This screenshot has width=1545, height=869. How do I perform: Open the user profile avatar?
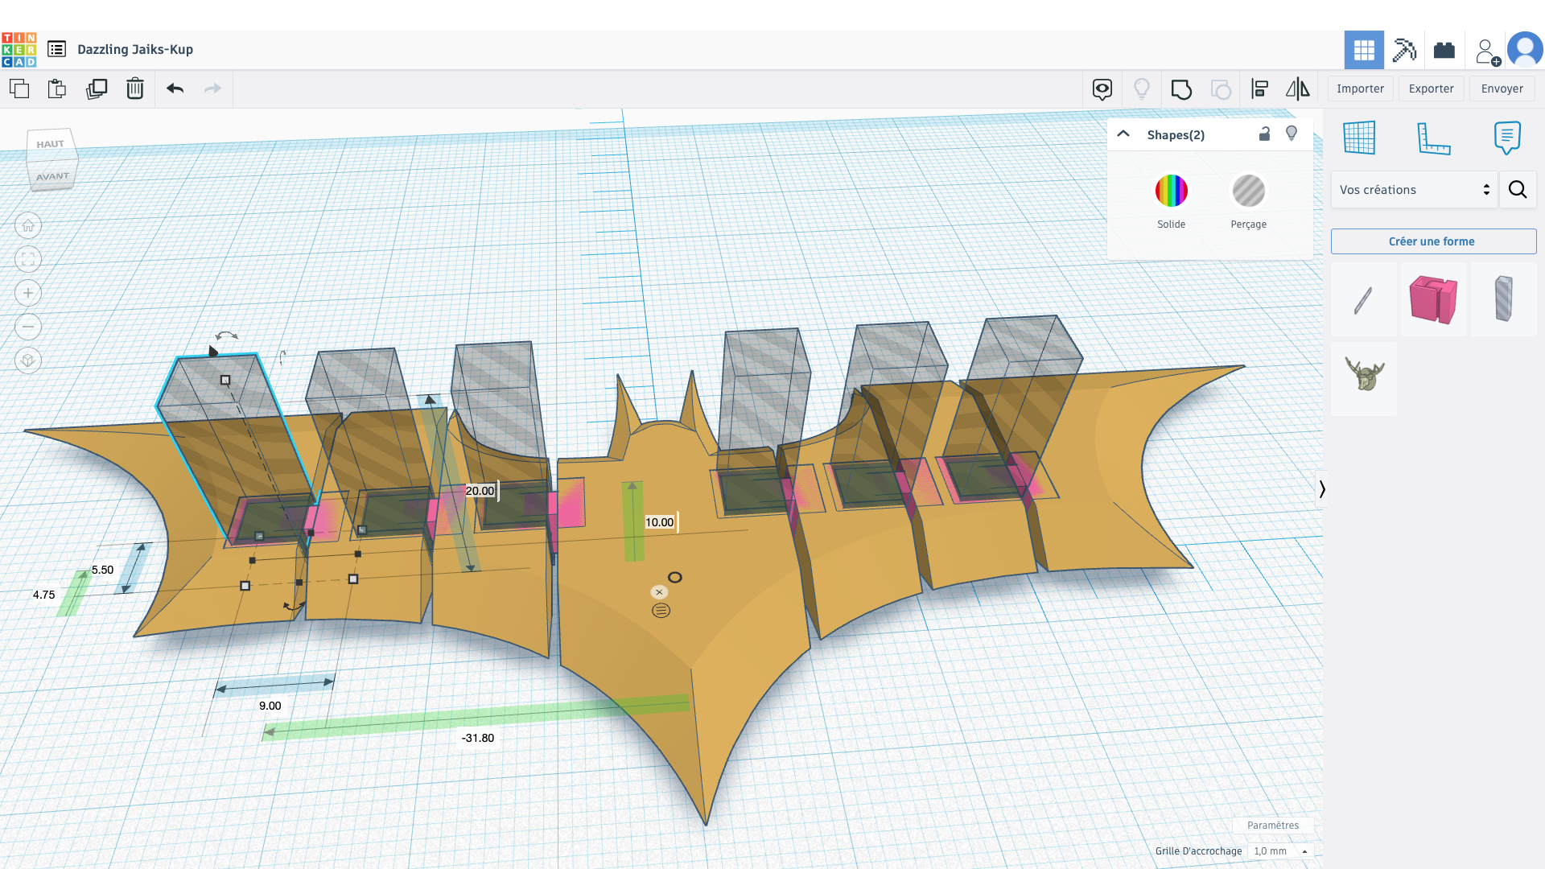[1525, 50]
